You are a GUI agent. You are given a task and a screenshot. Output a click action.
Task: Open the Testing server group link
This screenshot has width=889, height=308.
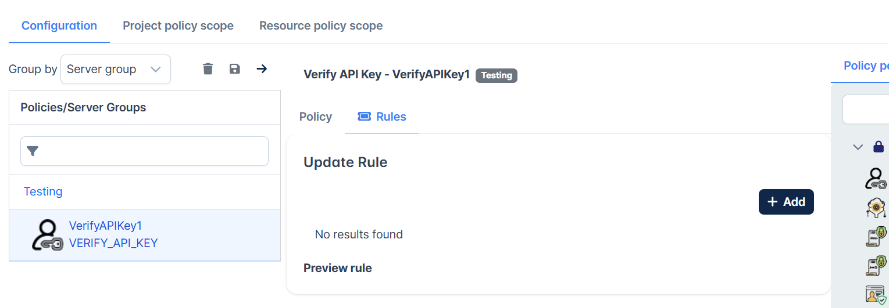coord(43,191)
